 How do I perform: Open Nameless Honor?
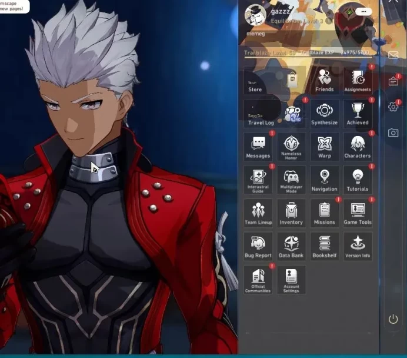pos(291,147)
